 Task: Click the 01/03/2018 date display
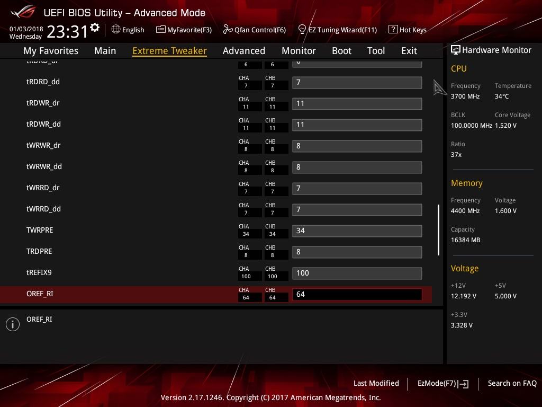(x=26, y=29)
